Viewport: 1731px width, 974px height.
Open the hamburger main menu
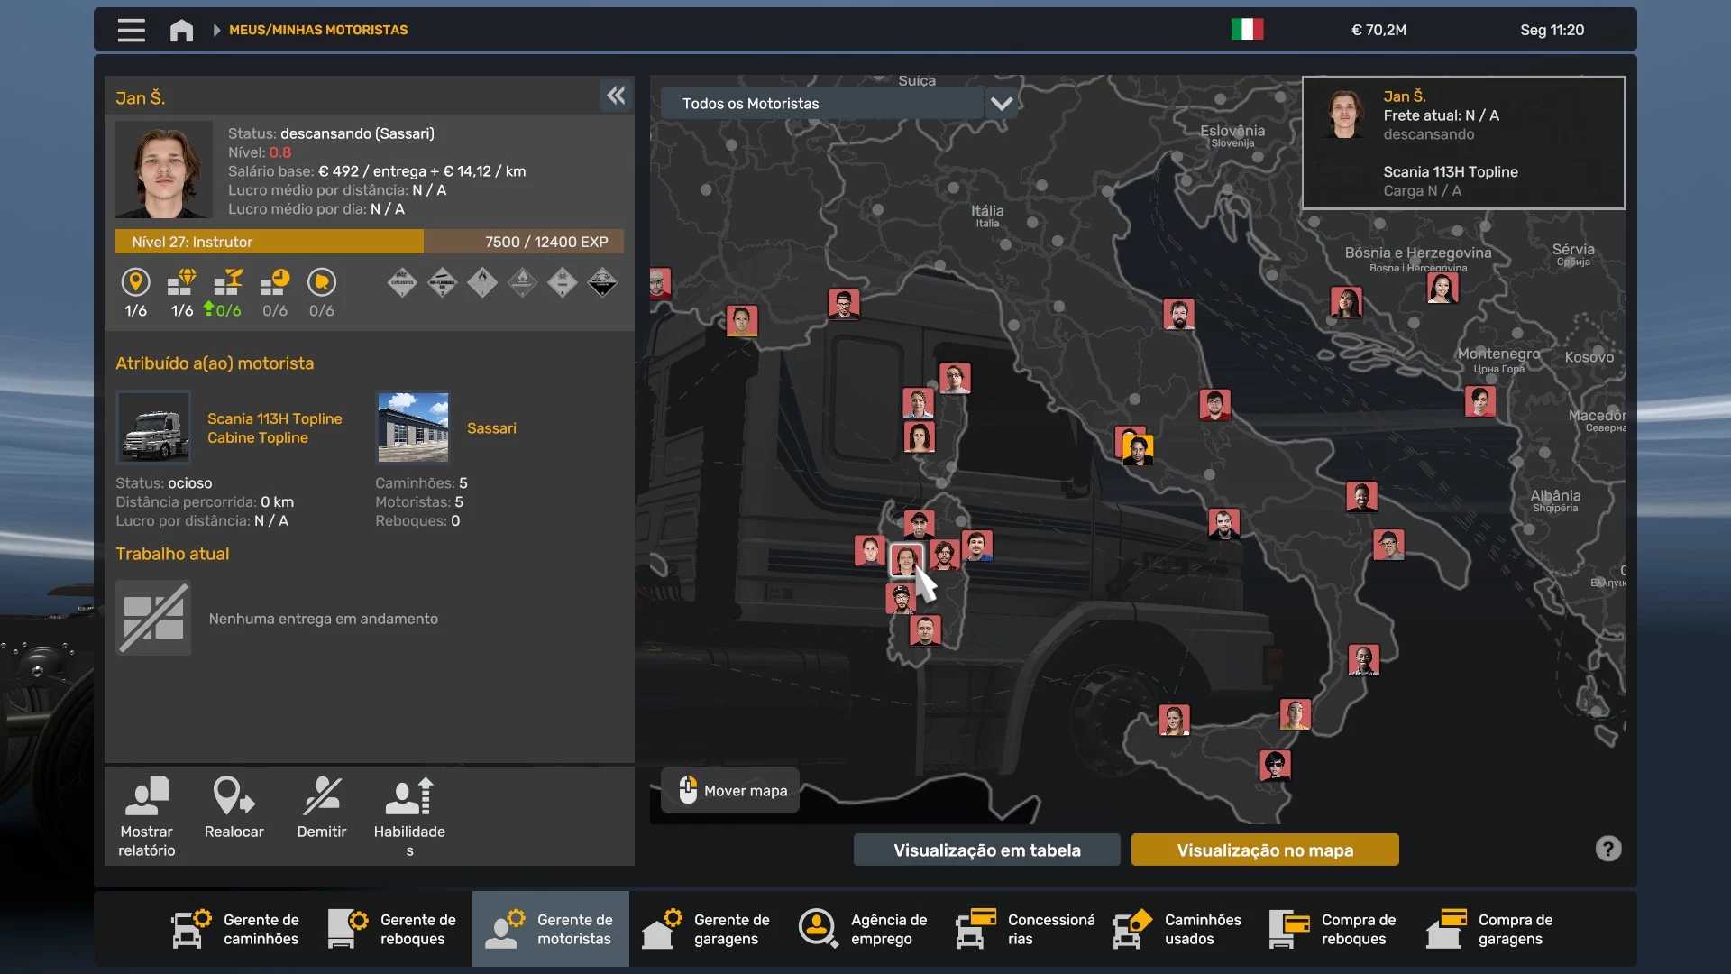point(132,30)
